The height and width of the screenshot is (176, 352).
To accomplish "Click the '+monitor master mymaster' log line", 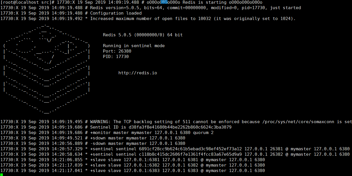I will click(x=107, y=133).
